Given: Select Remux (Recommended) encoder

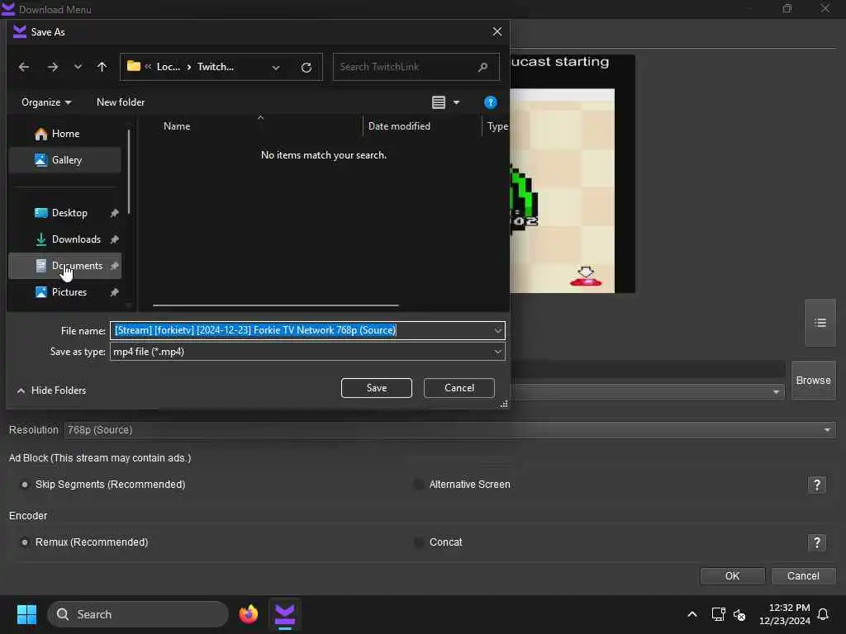Looking at the screenshot, I should click(x=85, y=542).
